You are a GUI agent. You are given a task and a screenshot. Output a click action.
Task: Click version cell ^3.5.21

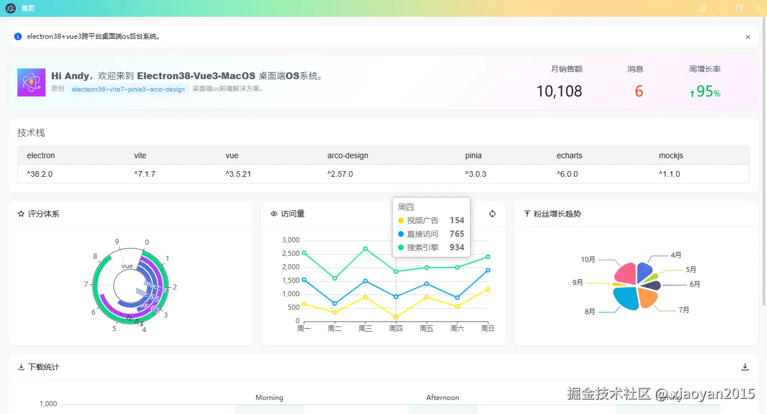coord(239,174)
